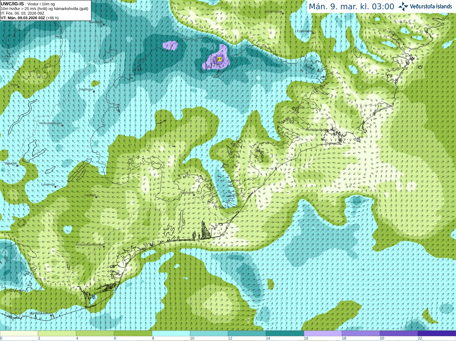Select the 18–20 m/s legend color swatch
The image size is (456, 341).
pyautogui.click(x=361, y=334)
